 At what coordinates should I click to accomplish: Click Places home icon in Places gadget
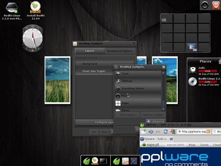tap(219, 61)
